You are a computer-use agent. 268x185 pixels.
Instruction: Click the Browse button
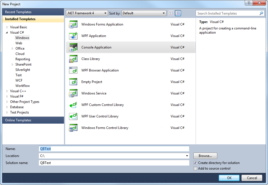[x=205, y=156]
